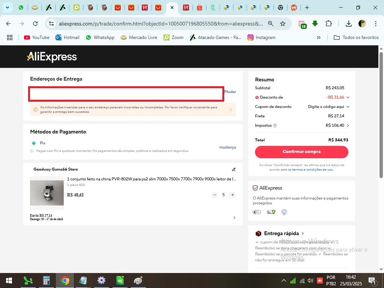Open the WhatsApp bookmark in bookmarks bar
The height and width of the screenshot is (288, 384).
[x=100, y=37]
